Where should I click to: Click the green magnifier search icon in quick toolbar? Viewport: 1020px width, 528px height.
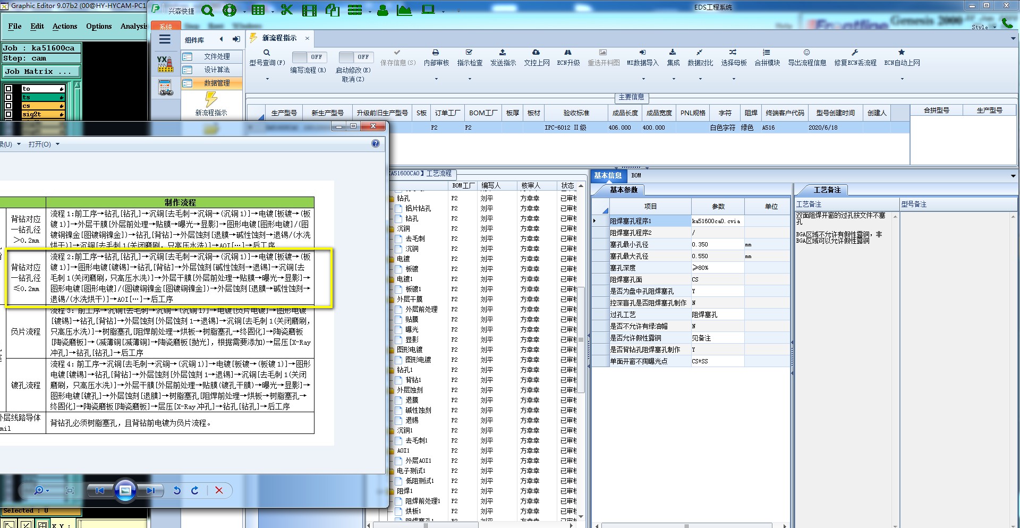pyautogui.click(x=208, y=10)
